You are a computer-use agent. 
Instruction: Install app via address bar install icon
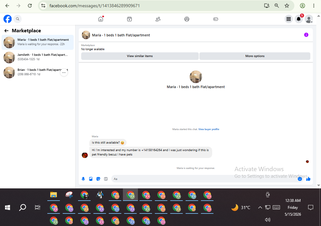coord(266,6)
